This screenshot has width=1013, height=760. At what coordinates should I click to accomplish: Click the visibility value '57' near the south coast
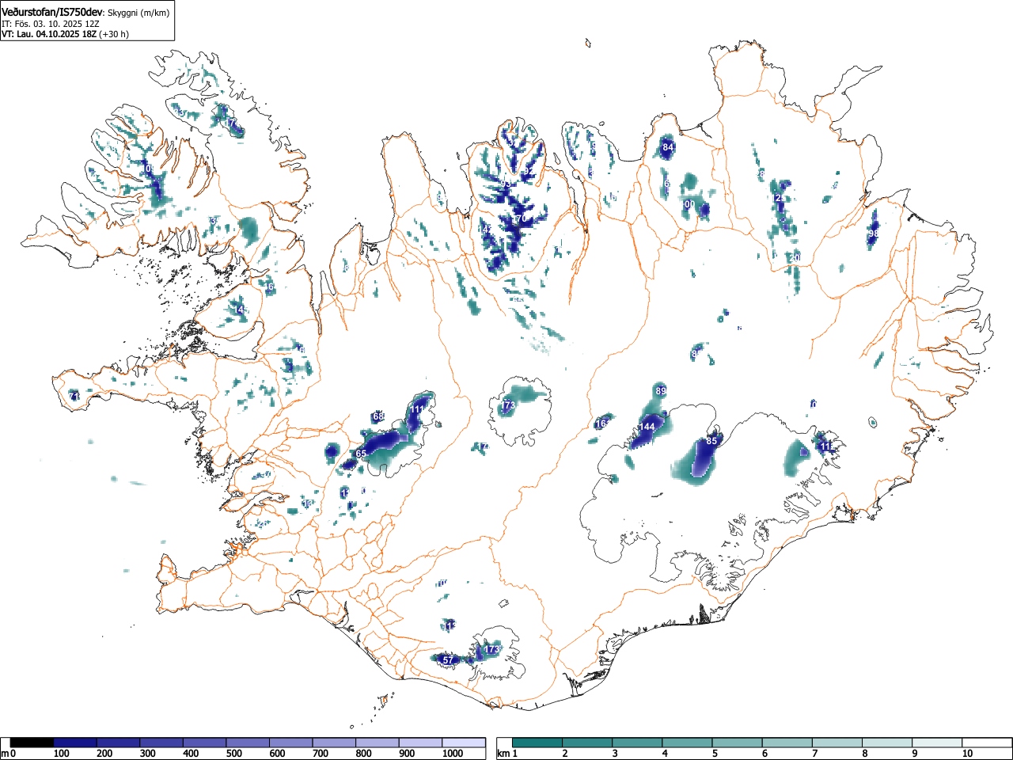[447, 659]
